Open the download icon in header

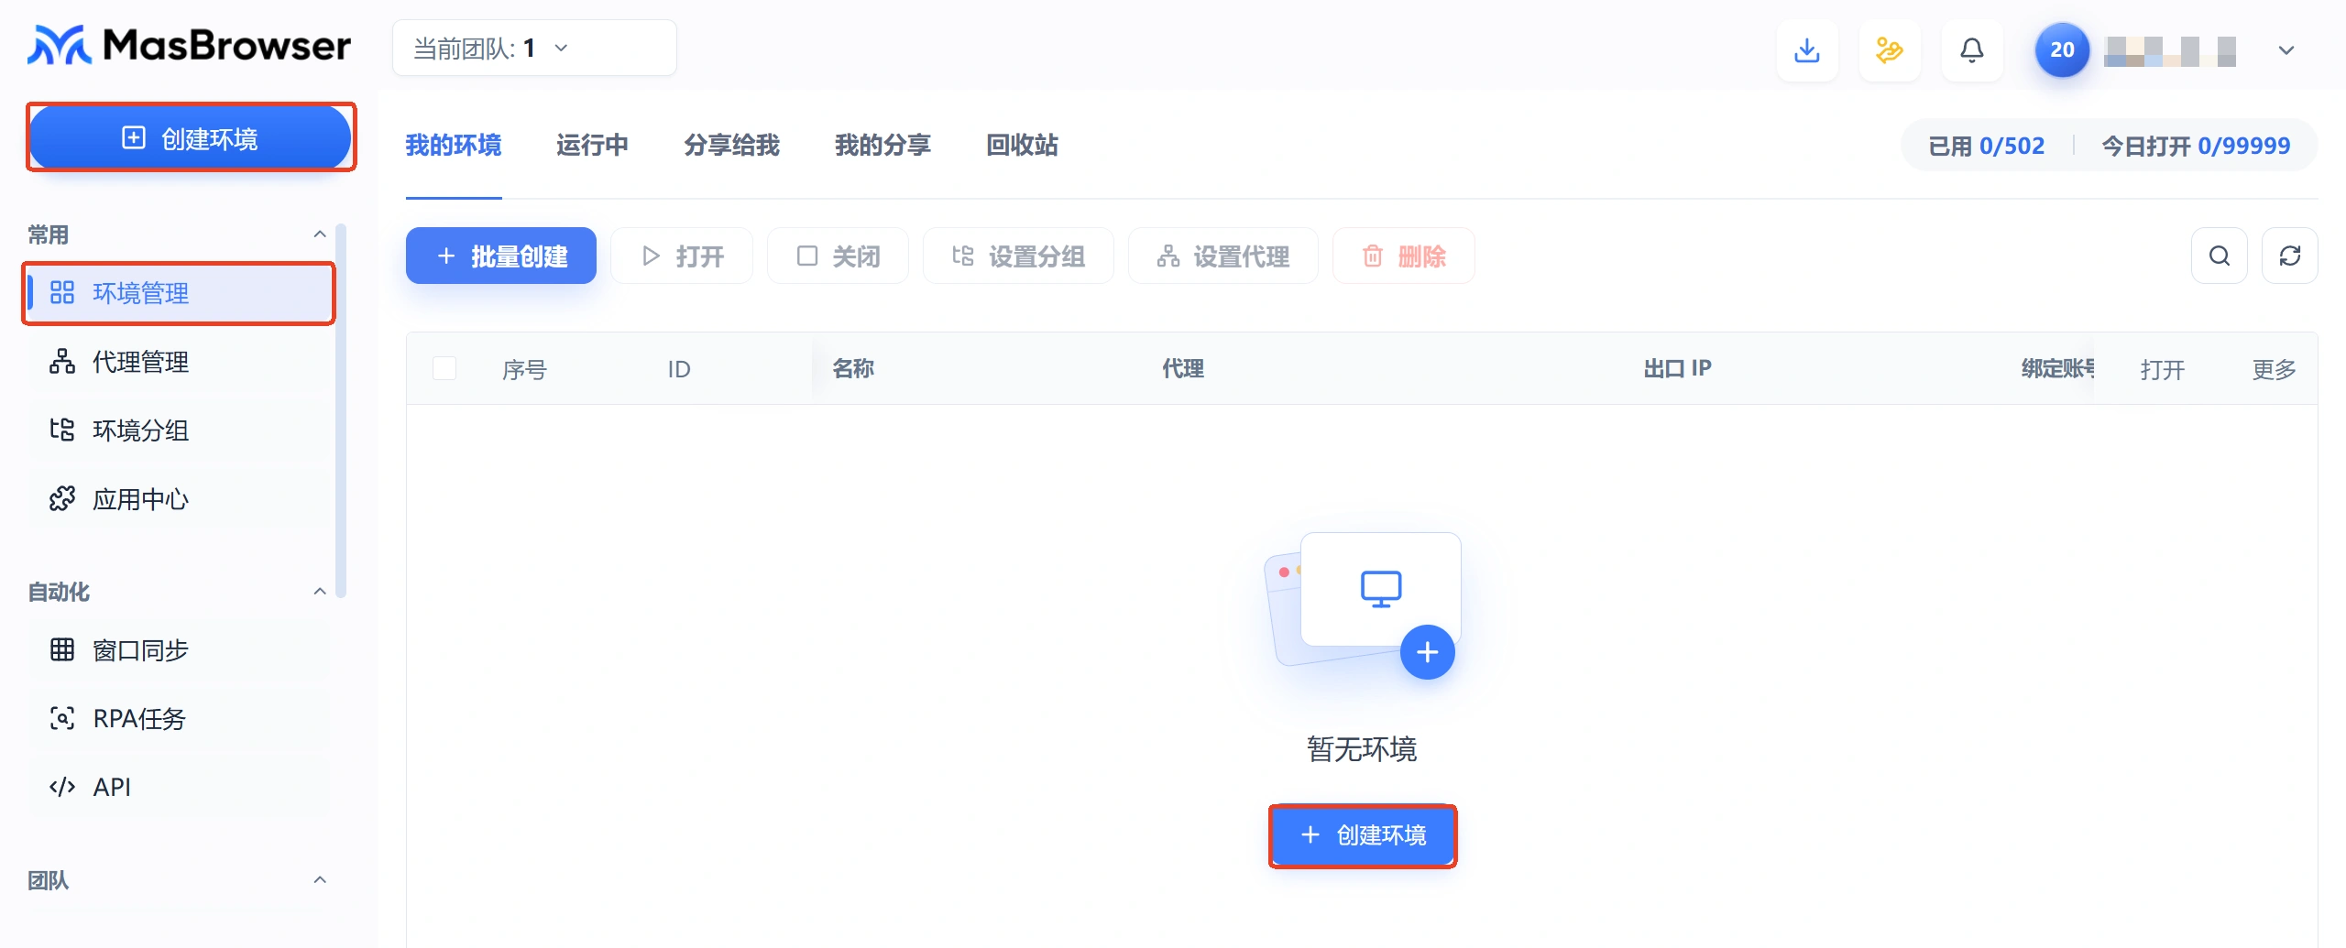coord(1807,49)
